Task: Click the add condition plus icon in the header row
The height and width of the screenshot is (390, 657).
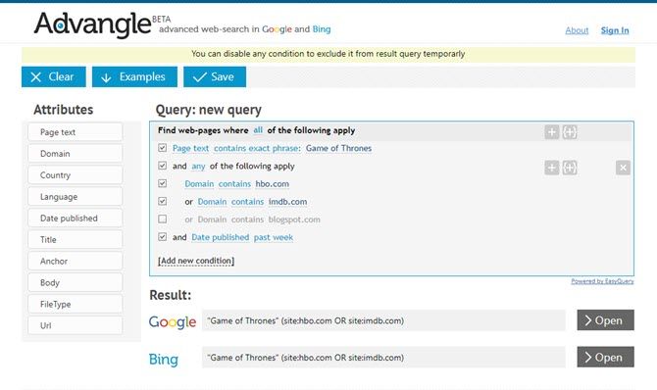Action: pyautogui.click(x=552, y=132)
